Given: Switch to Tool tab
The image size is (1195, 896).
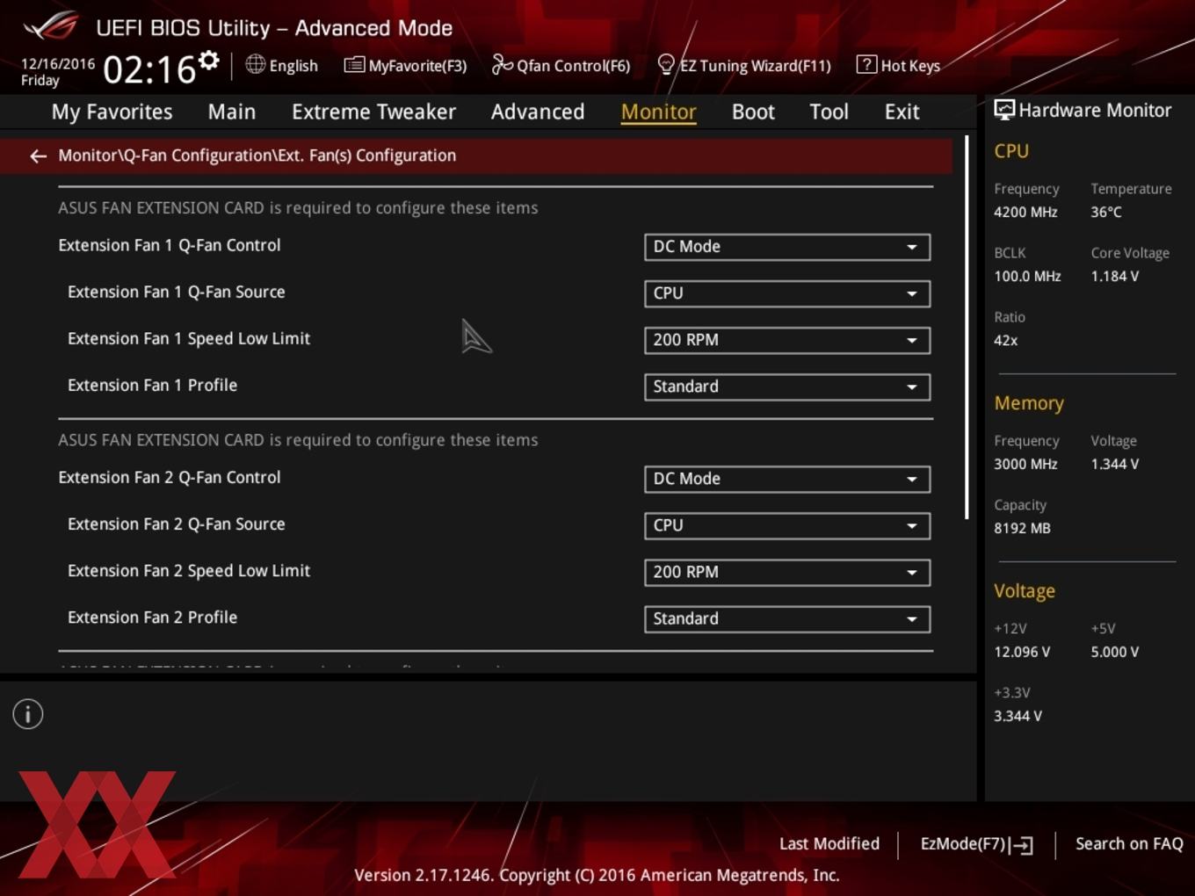Looking at the screenshot, I should (x=829, y=112).
